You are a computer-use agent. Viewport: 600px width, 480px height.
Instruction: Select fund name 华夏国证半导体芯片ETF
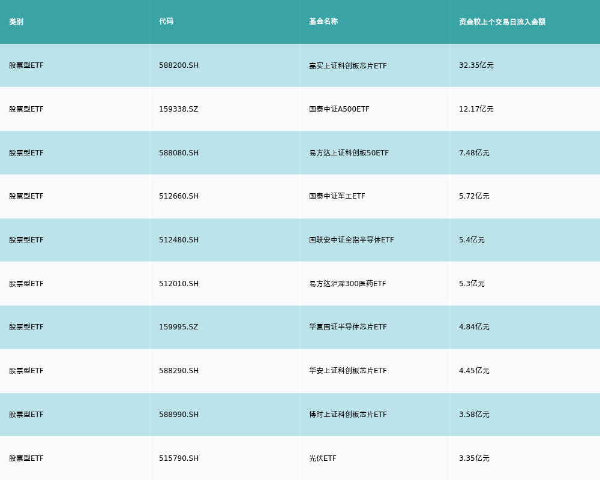348,327
